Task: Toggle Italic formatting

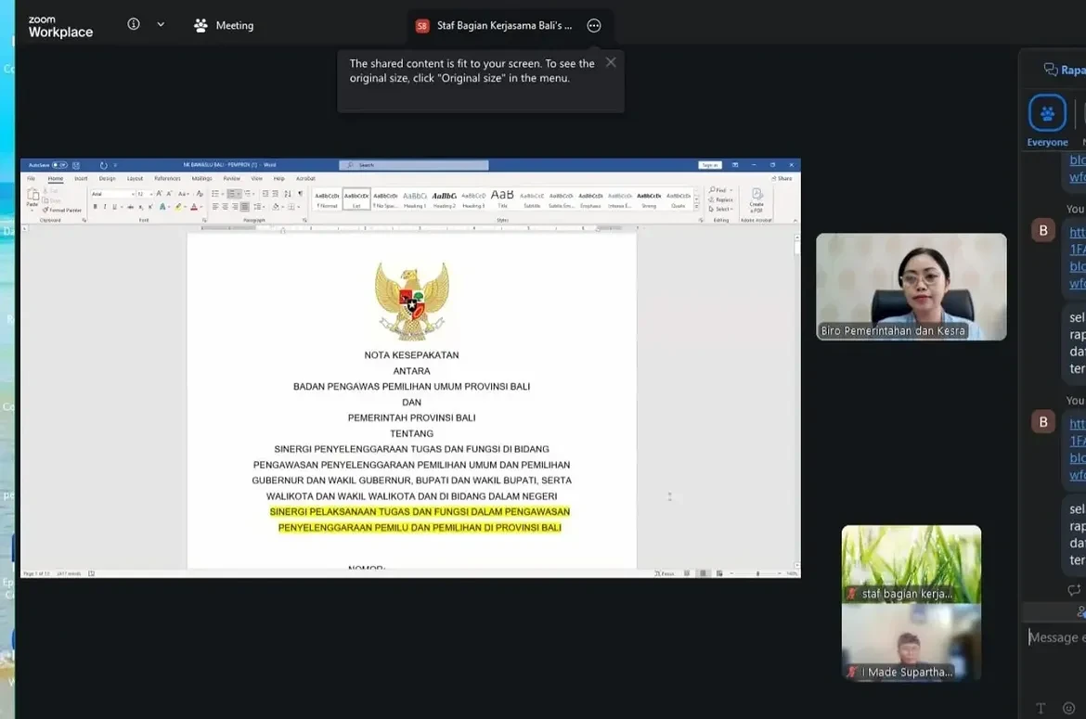Action: pos(105,207)
